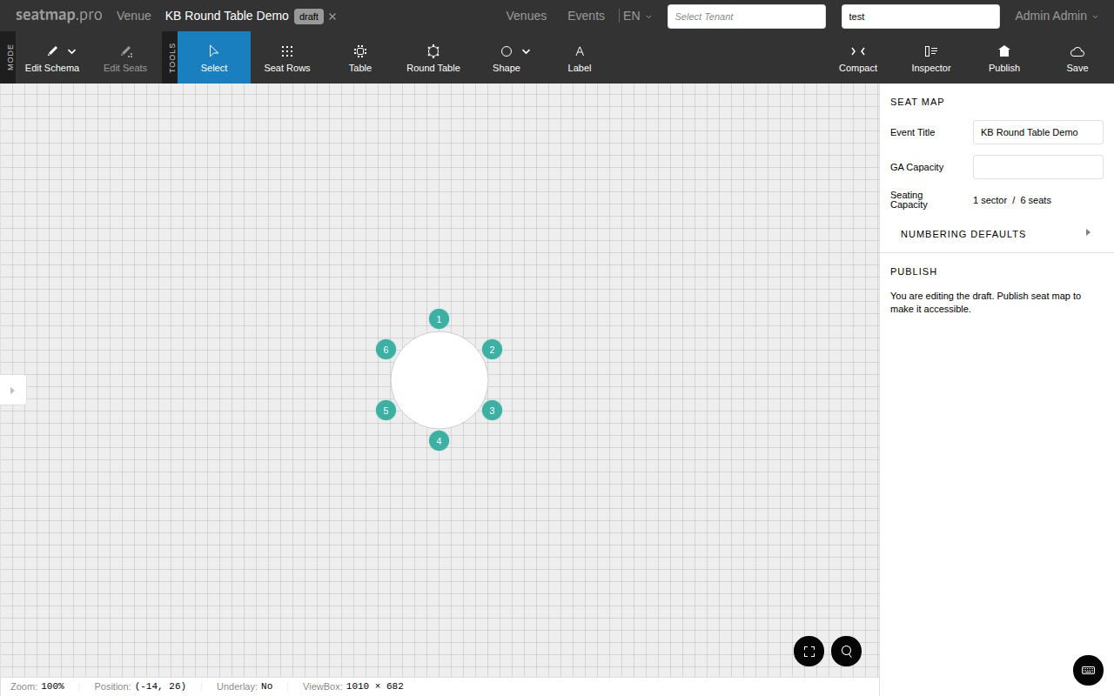1114x696 pixels.
Task: Click the on-screen keyboard icon
Action: pyautogui.click(x=1088, y=670)
